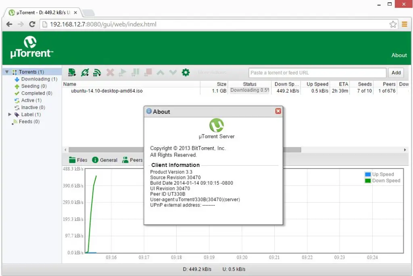Click the Up Speed legend color swatch
Screen dimensions: 413x276
[368, 174]
